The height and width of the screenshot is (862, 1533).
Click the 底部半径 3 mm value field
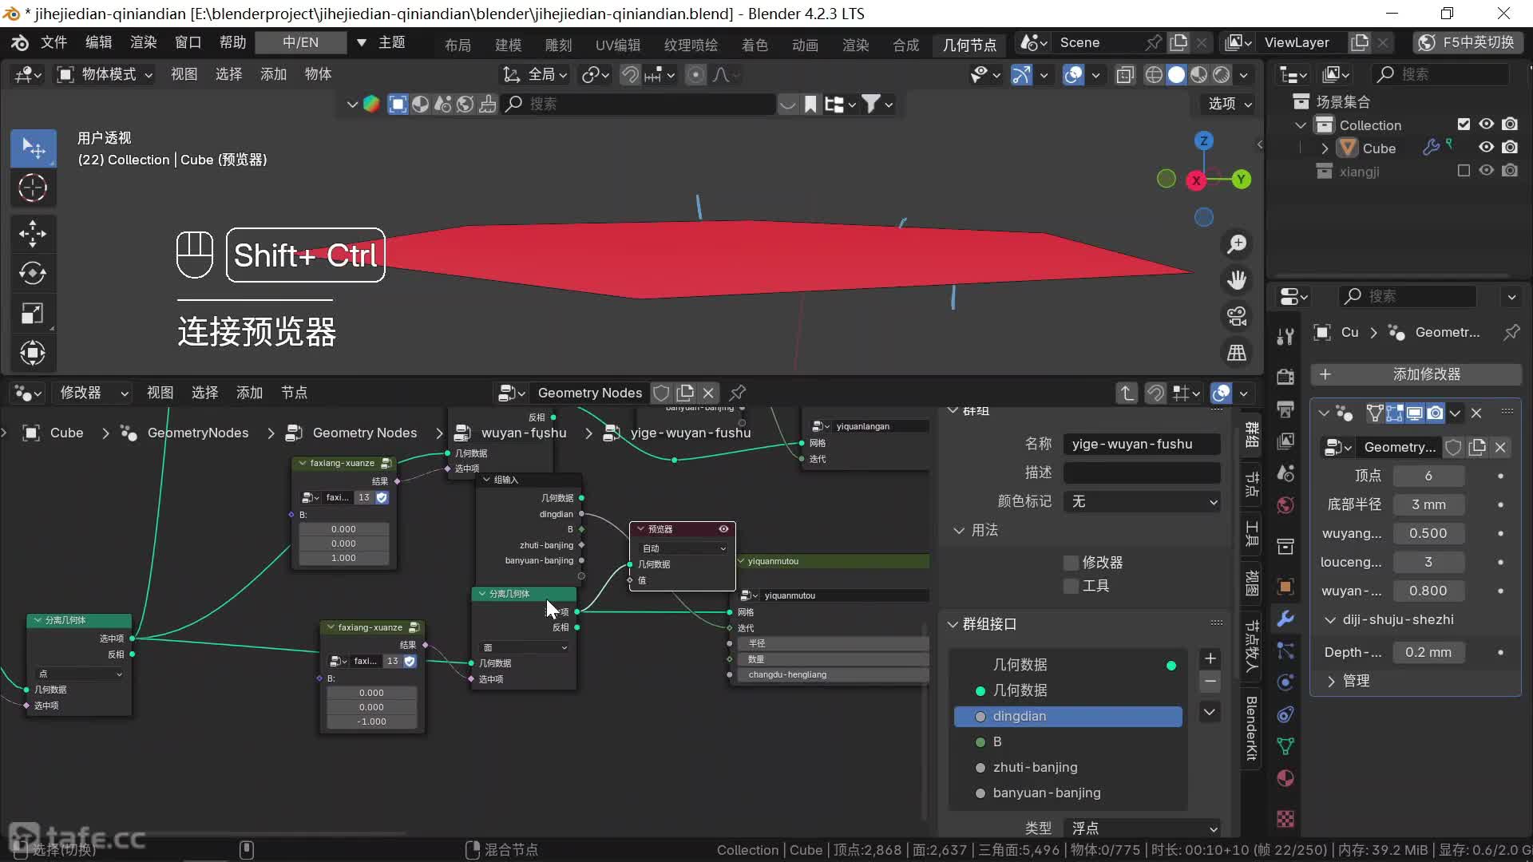point(1428,504)
